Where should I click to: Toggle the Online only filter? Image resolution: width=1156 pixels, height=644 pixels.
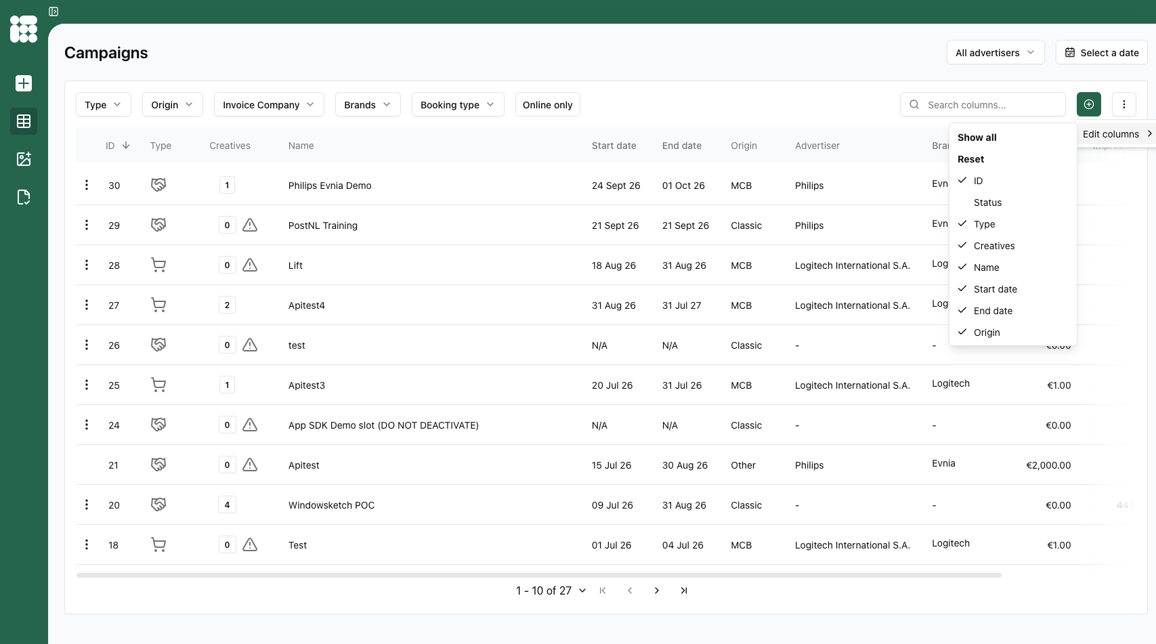(548, 104)
